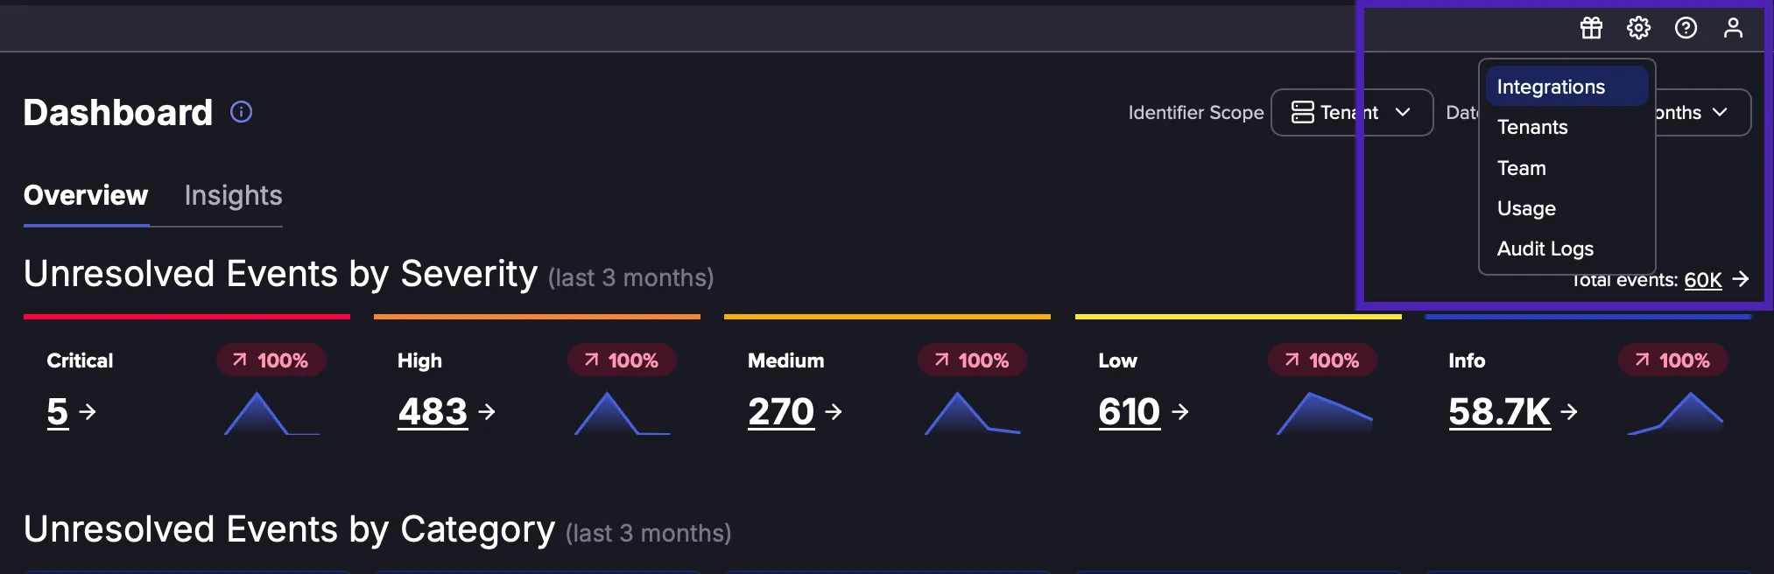1774x574 pixels.
Task: Click the arrow next to Medium count 270
Action: (x=834, y=411)
